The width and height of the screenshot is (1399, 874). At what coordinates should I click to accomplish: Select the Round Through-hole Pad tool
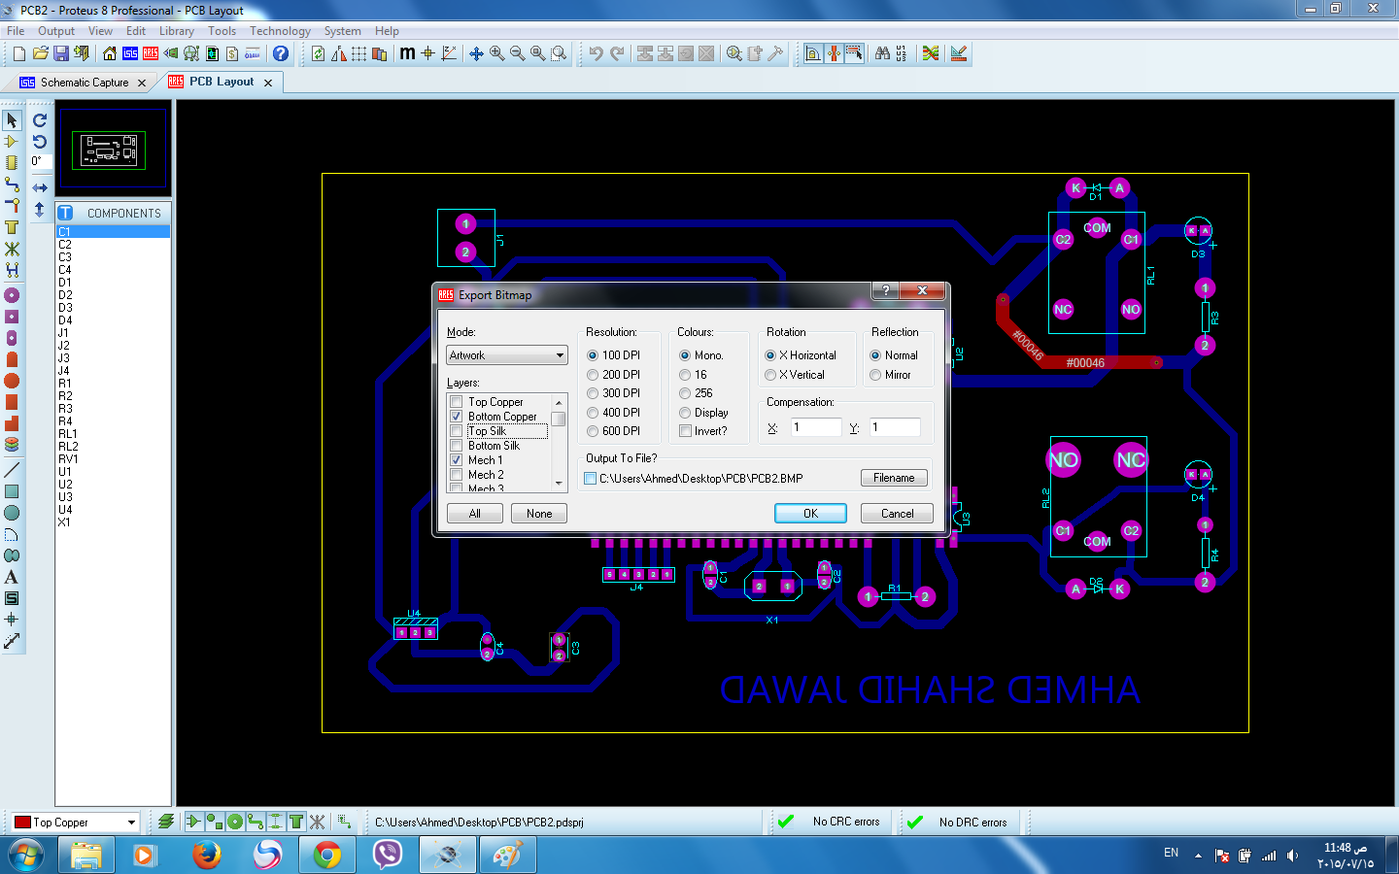(x=12, y=295)
